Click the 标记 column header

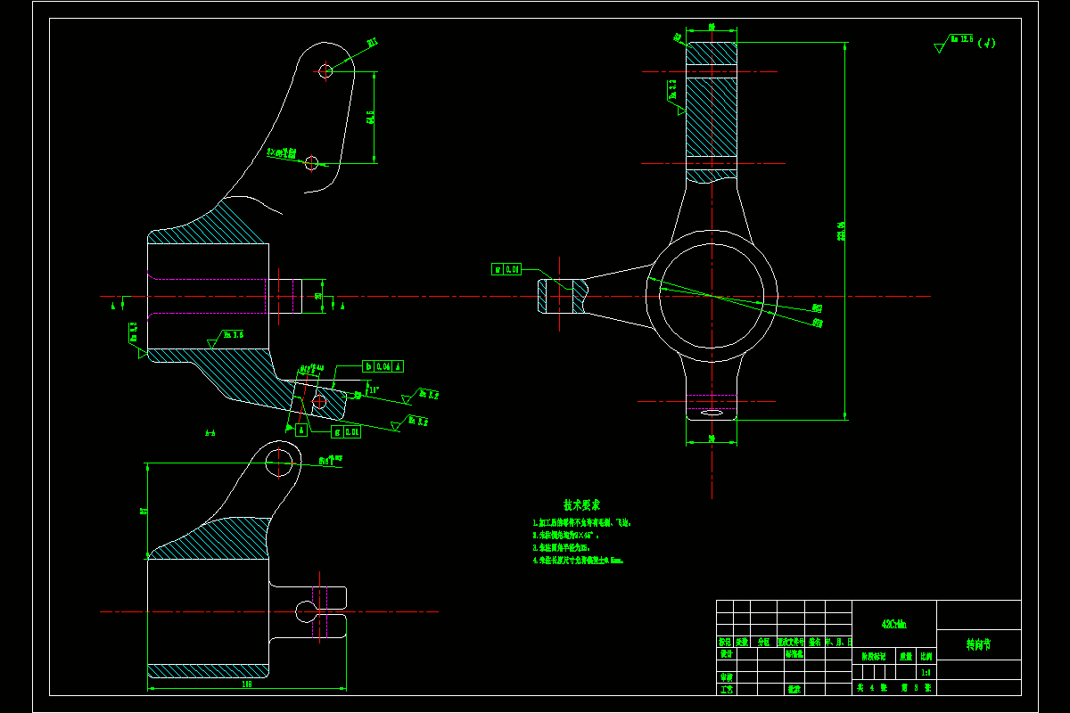(x=725, y=642)
